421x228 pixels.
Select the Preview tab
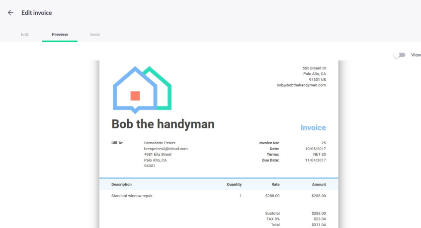pos(60,34)
